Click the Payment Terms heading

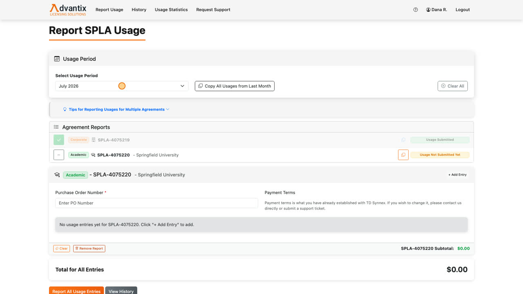(280, 193)
